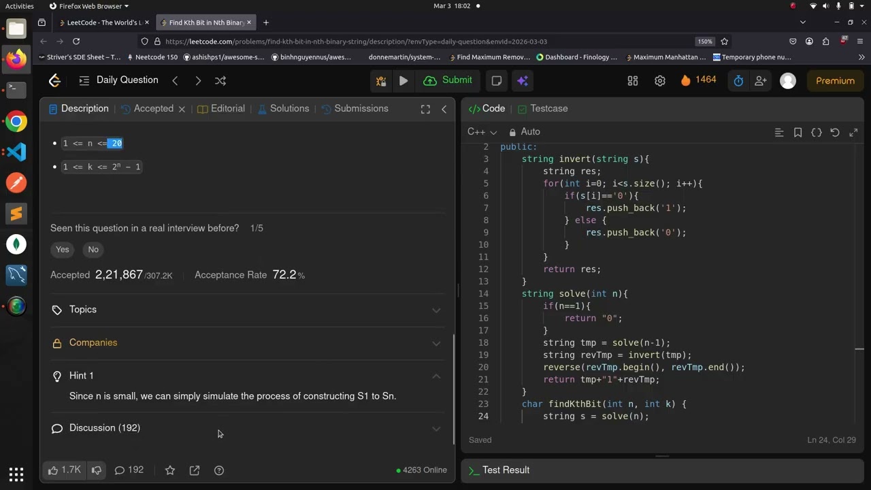Viewport: 871px width, 490px height.
Task: Open the C++ language dropdown
Action: pyautogui.click(x=482, y=132)
